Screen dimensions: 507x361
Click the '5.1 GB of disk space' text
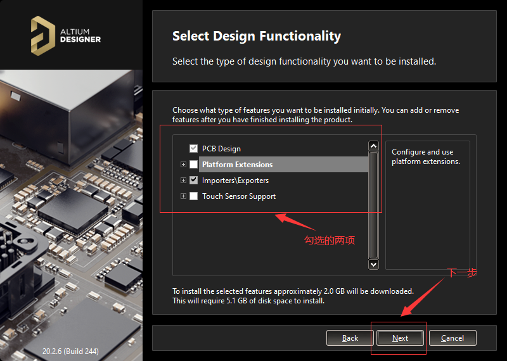(x=275, y=301)
